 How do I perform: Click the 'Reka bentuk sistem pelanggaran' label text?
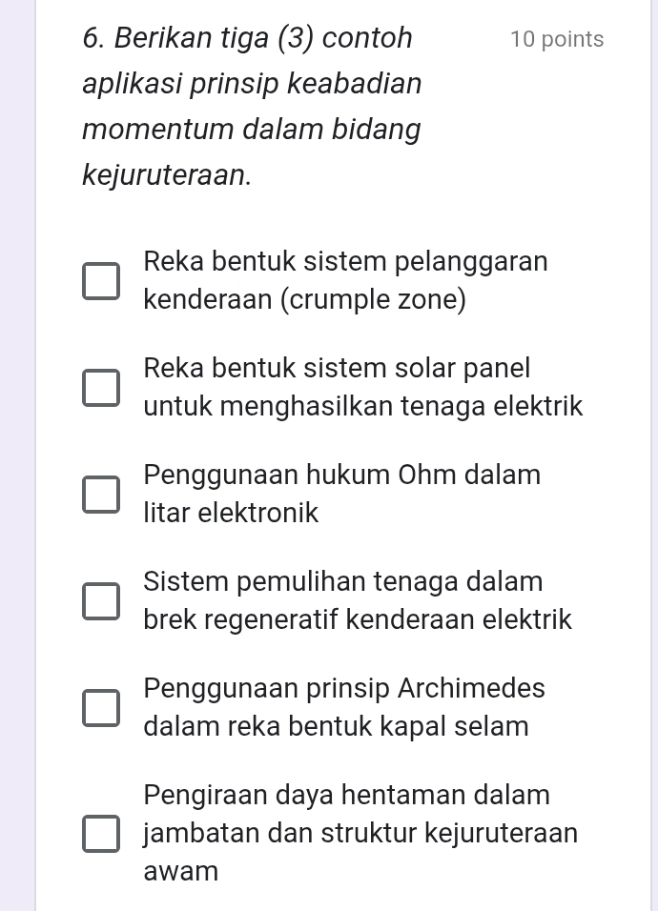click(345, 261)
